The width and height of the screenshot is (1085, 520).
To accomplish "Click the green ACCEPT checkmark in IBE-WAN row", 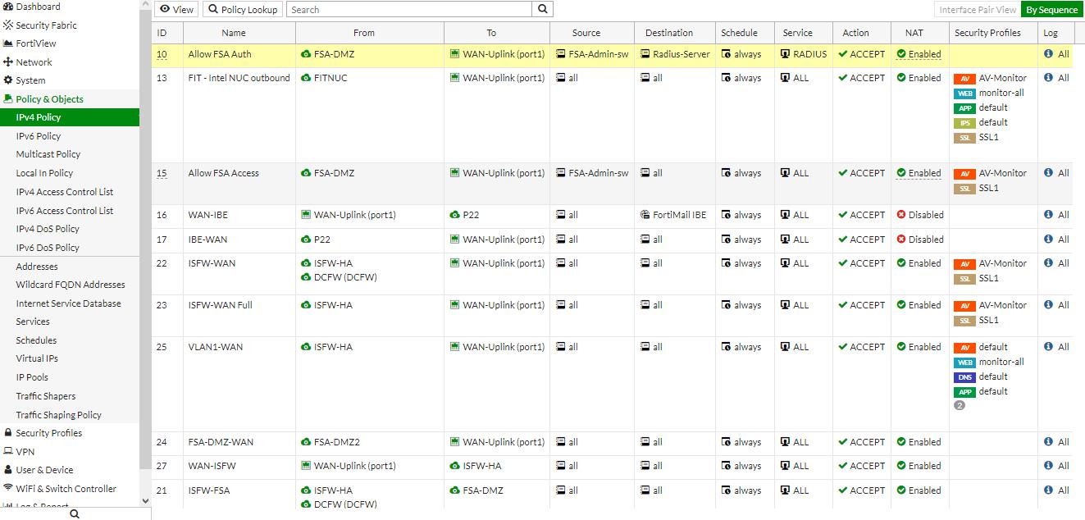I will click(x=842, y=239).
